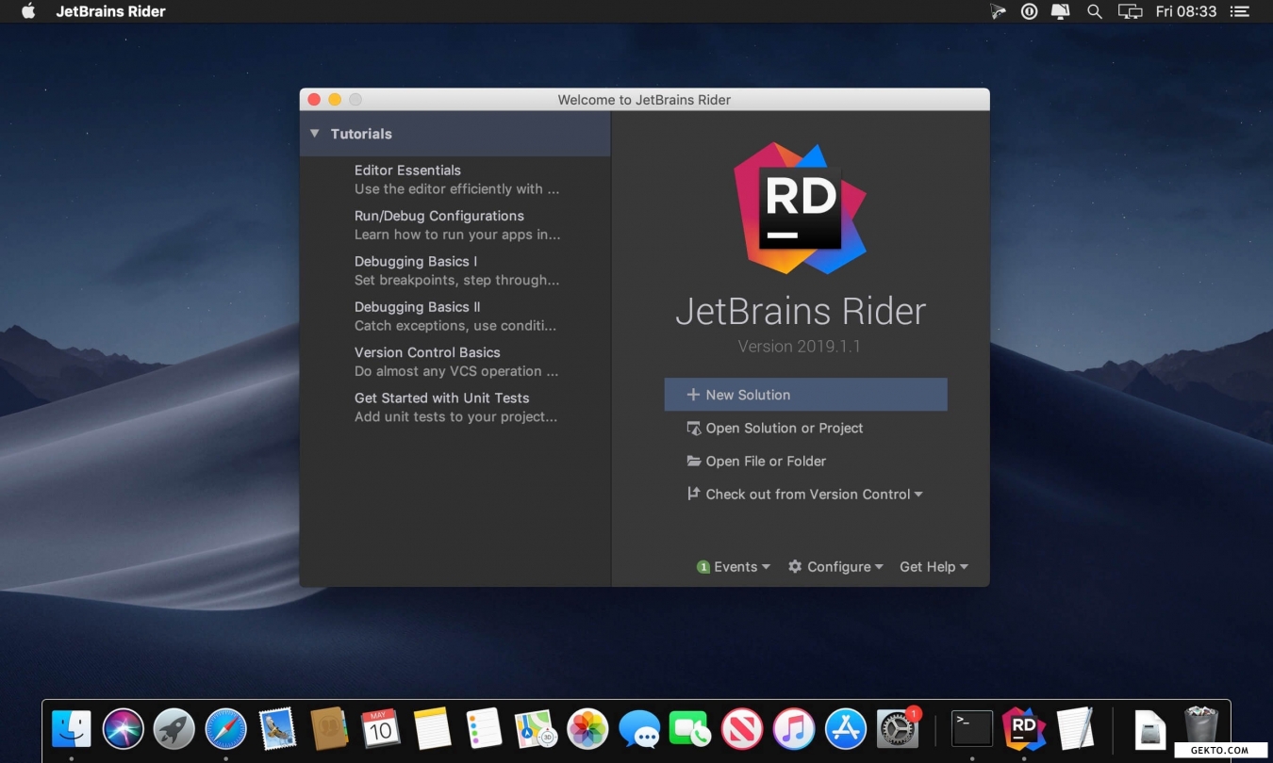Image resolution: width=1273 pixels, height=763 pixels.
Task: Minimize the Welcome window with yellow button
Action: (335, 99)
